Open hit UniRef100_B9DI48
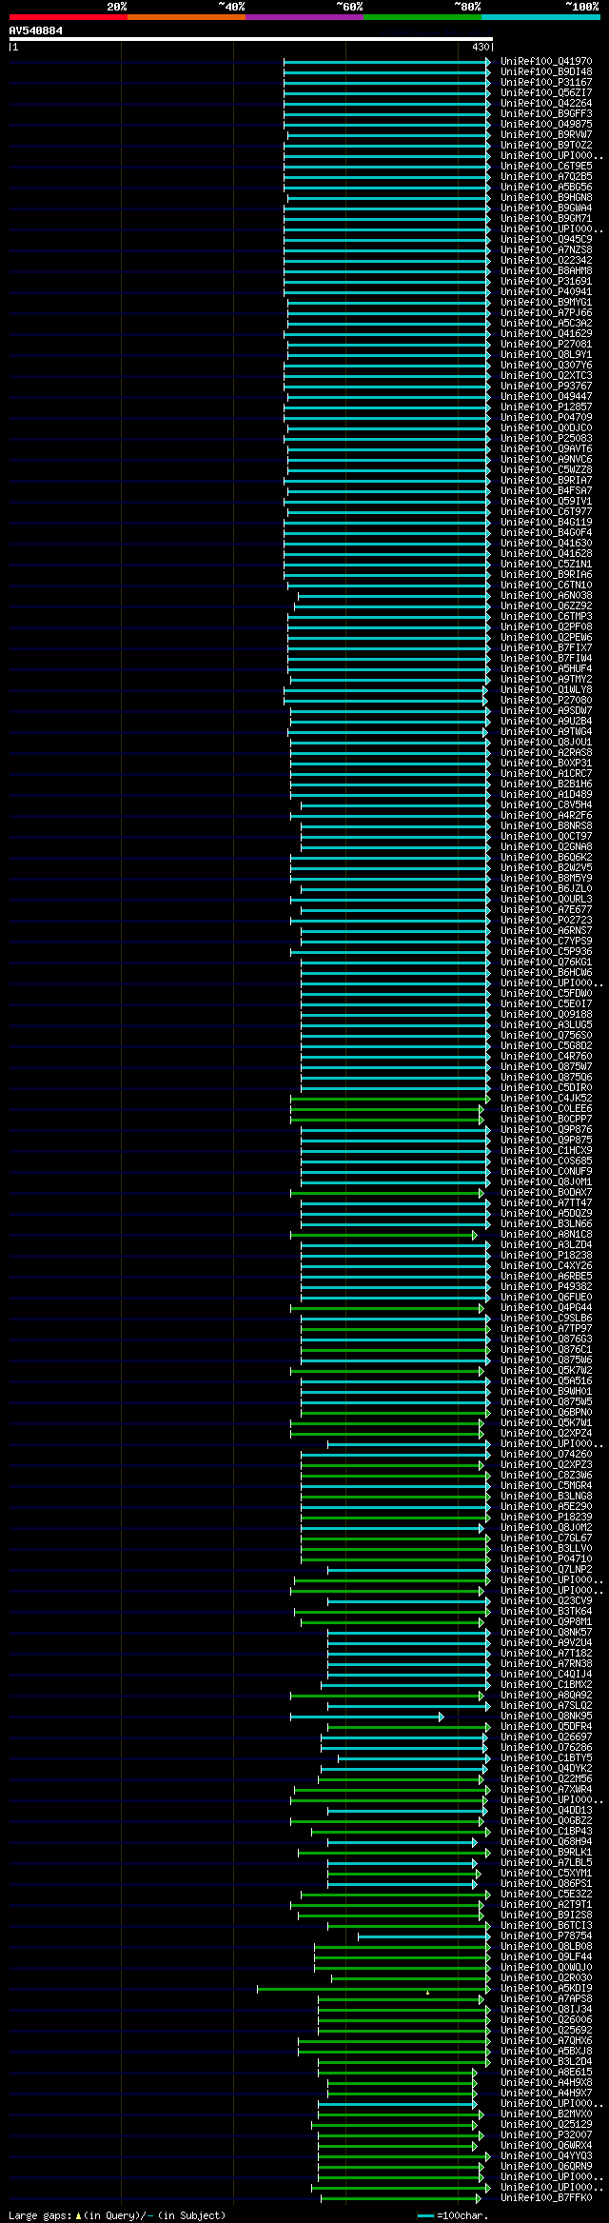The image size is (609, 2223). (x=546, y=72)
